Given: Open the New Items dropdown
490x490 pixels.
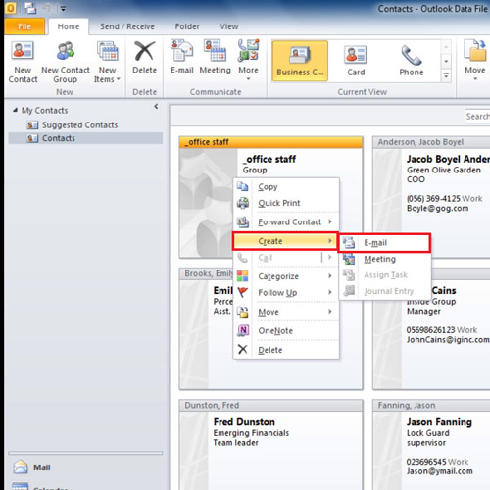Looking at the screenshot, I should coord(107,62).
